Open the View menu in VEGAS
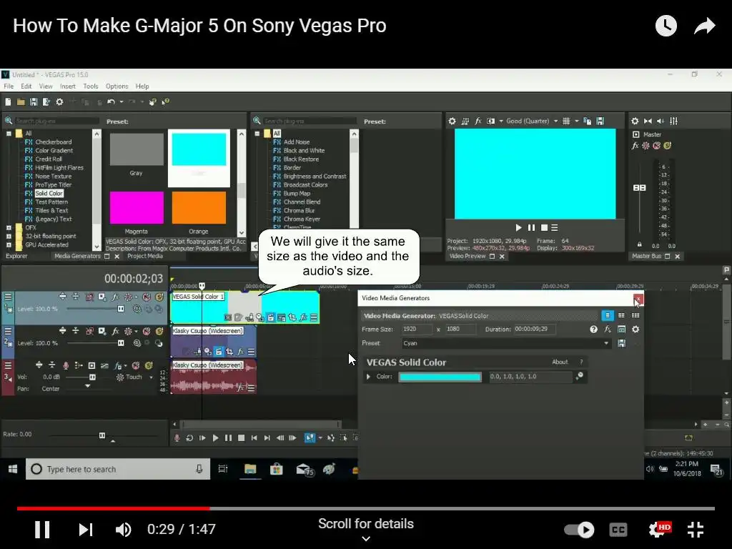 click(46, 86)
